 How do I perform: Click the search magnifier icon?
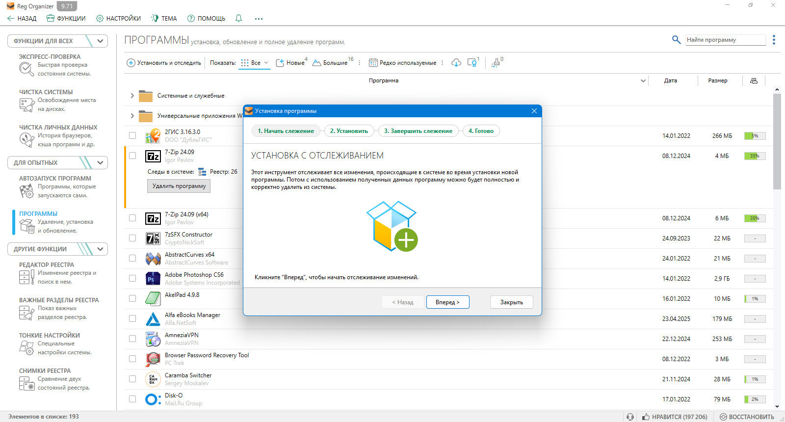coord(676,40)
